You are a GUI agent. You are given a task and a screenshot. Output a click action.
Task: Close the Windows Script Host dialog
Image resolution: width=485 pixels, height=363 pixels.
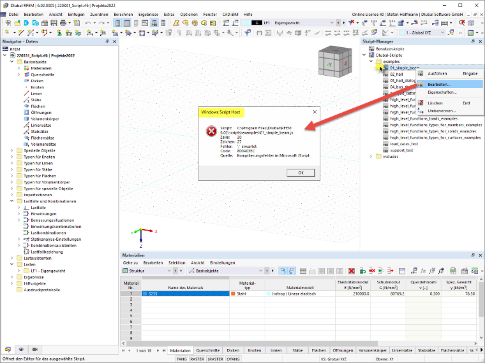pyautogui.click(x=315, y=111)
